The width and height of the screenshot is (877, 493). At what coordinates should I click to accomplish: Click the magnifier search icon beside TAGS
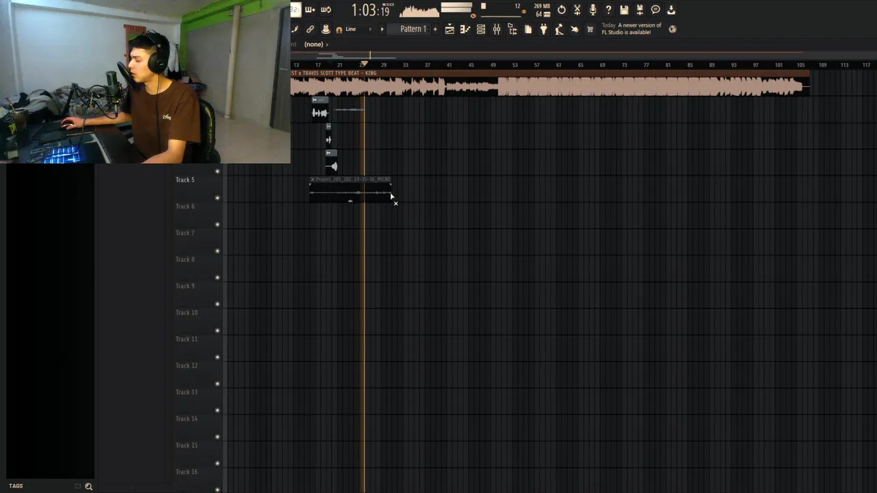[88, 486]
